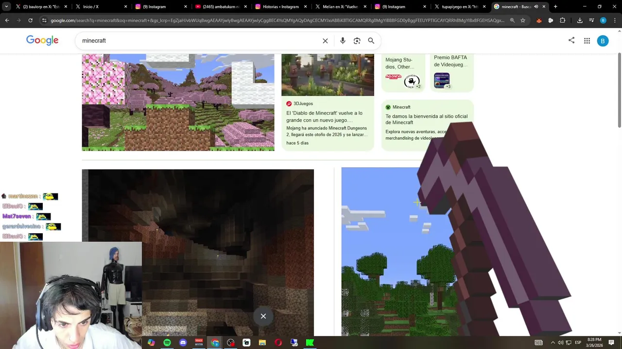
Task: Close the 'Historias • Instagram' tab
Action: coord(305,7)
